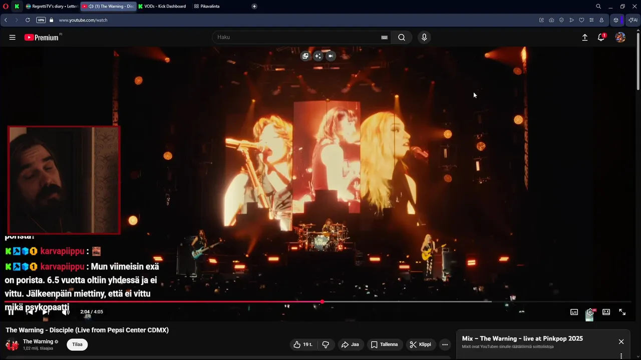The height and width of the screenshot is (360, 641).
Task: Take a snapshot with the camera icon
Action: click(551, 20)
